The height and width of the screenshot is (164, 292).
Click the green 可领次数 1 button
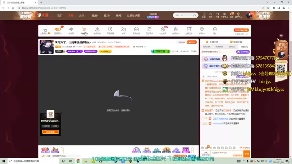(161, 51)
